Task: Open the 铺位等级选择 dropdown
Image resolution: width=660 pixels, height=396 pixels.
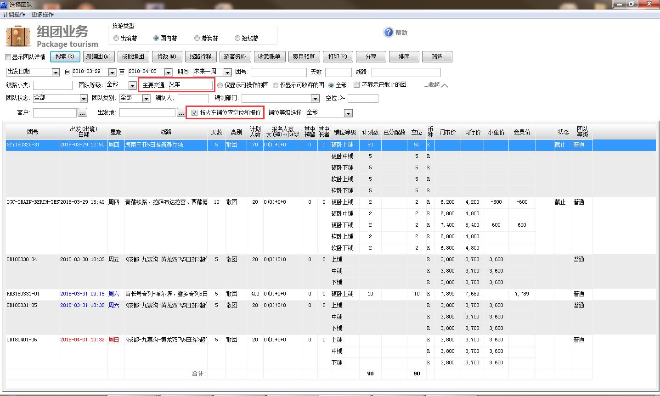Action: 348,113
